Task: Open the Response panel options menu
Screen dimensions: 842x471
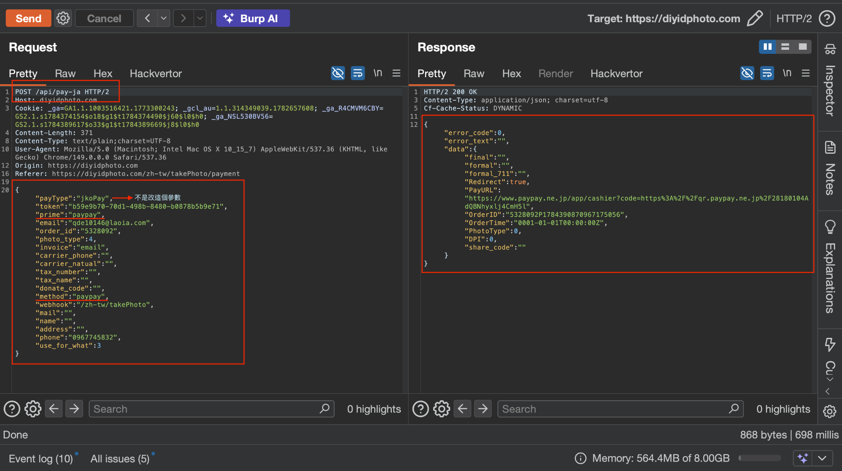Action: [x=806, y=73]
